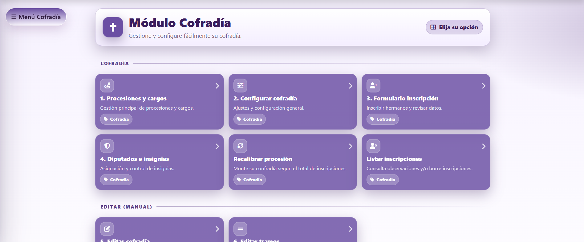Screen dimensions: 584x242
Task: Click the Diputados e insignias shield icon
Action: tap(107, 146)
